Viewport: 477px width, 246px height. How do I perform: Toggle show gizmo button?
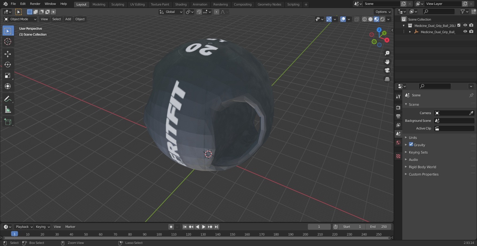pos(329,19)
